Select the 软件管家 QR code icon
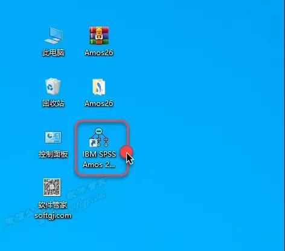The height and width of the screenshot is (251, 285). [x=52, y=187]
